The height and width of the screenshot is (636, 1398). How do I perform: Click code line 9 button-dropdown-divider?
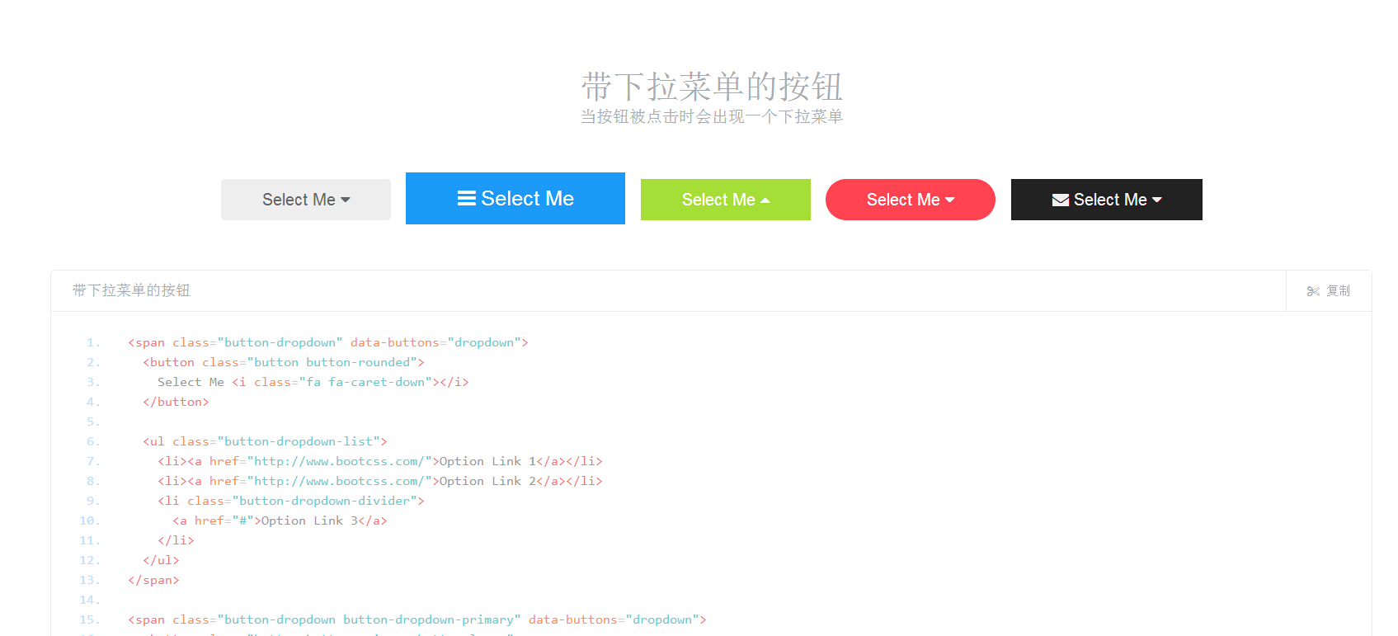click(x=291, y=501)
